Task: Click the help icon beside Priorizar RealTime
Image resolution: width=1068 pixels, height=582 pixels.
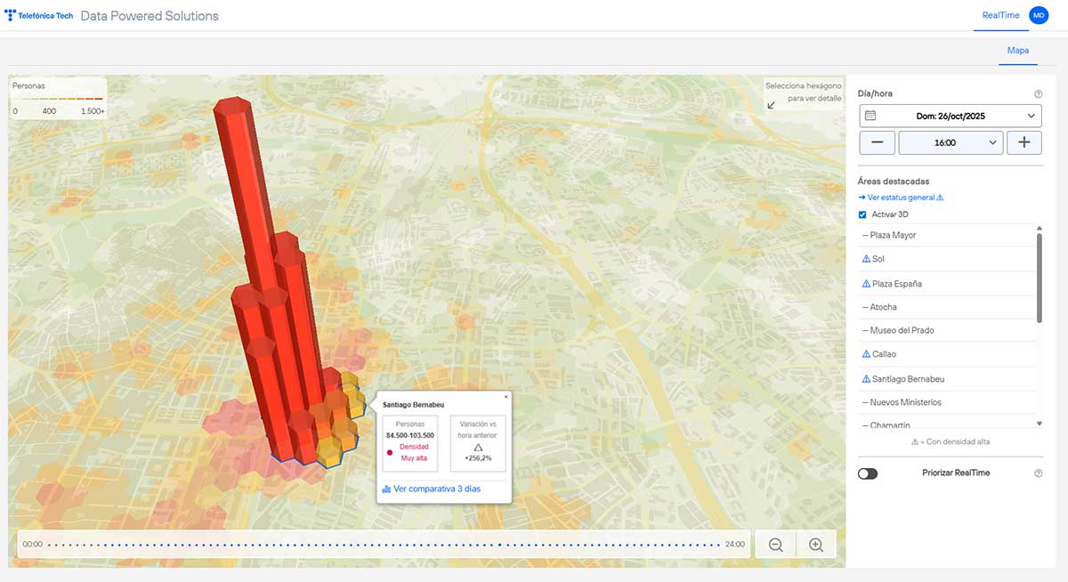Action: coord(1038,473)
